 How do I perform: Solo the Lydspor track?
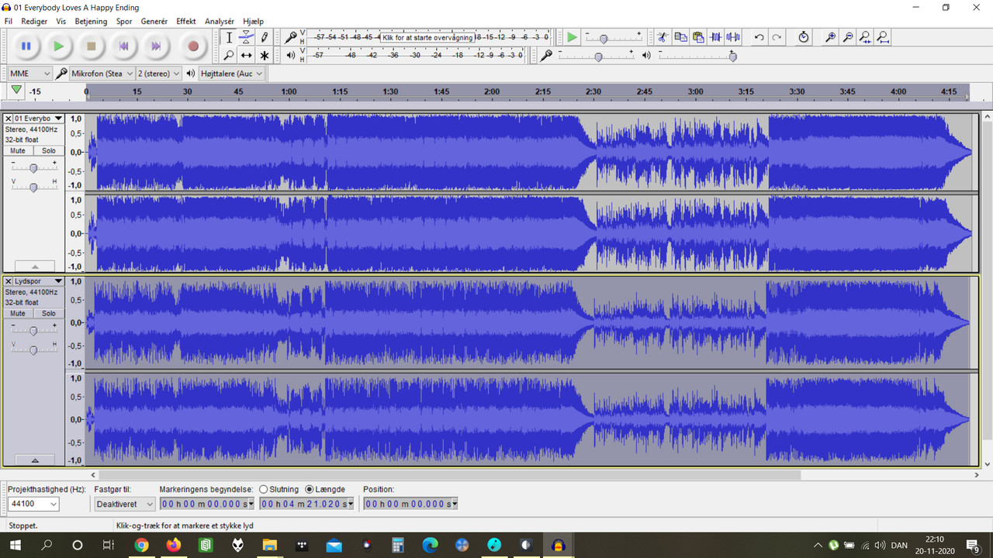(49, 314)
